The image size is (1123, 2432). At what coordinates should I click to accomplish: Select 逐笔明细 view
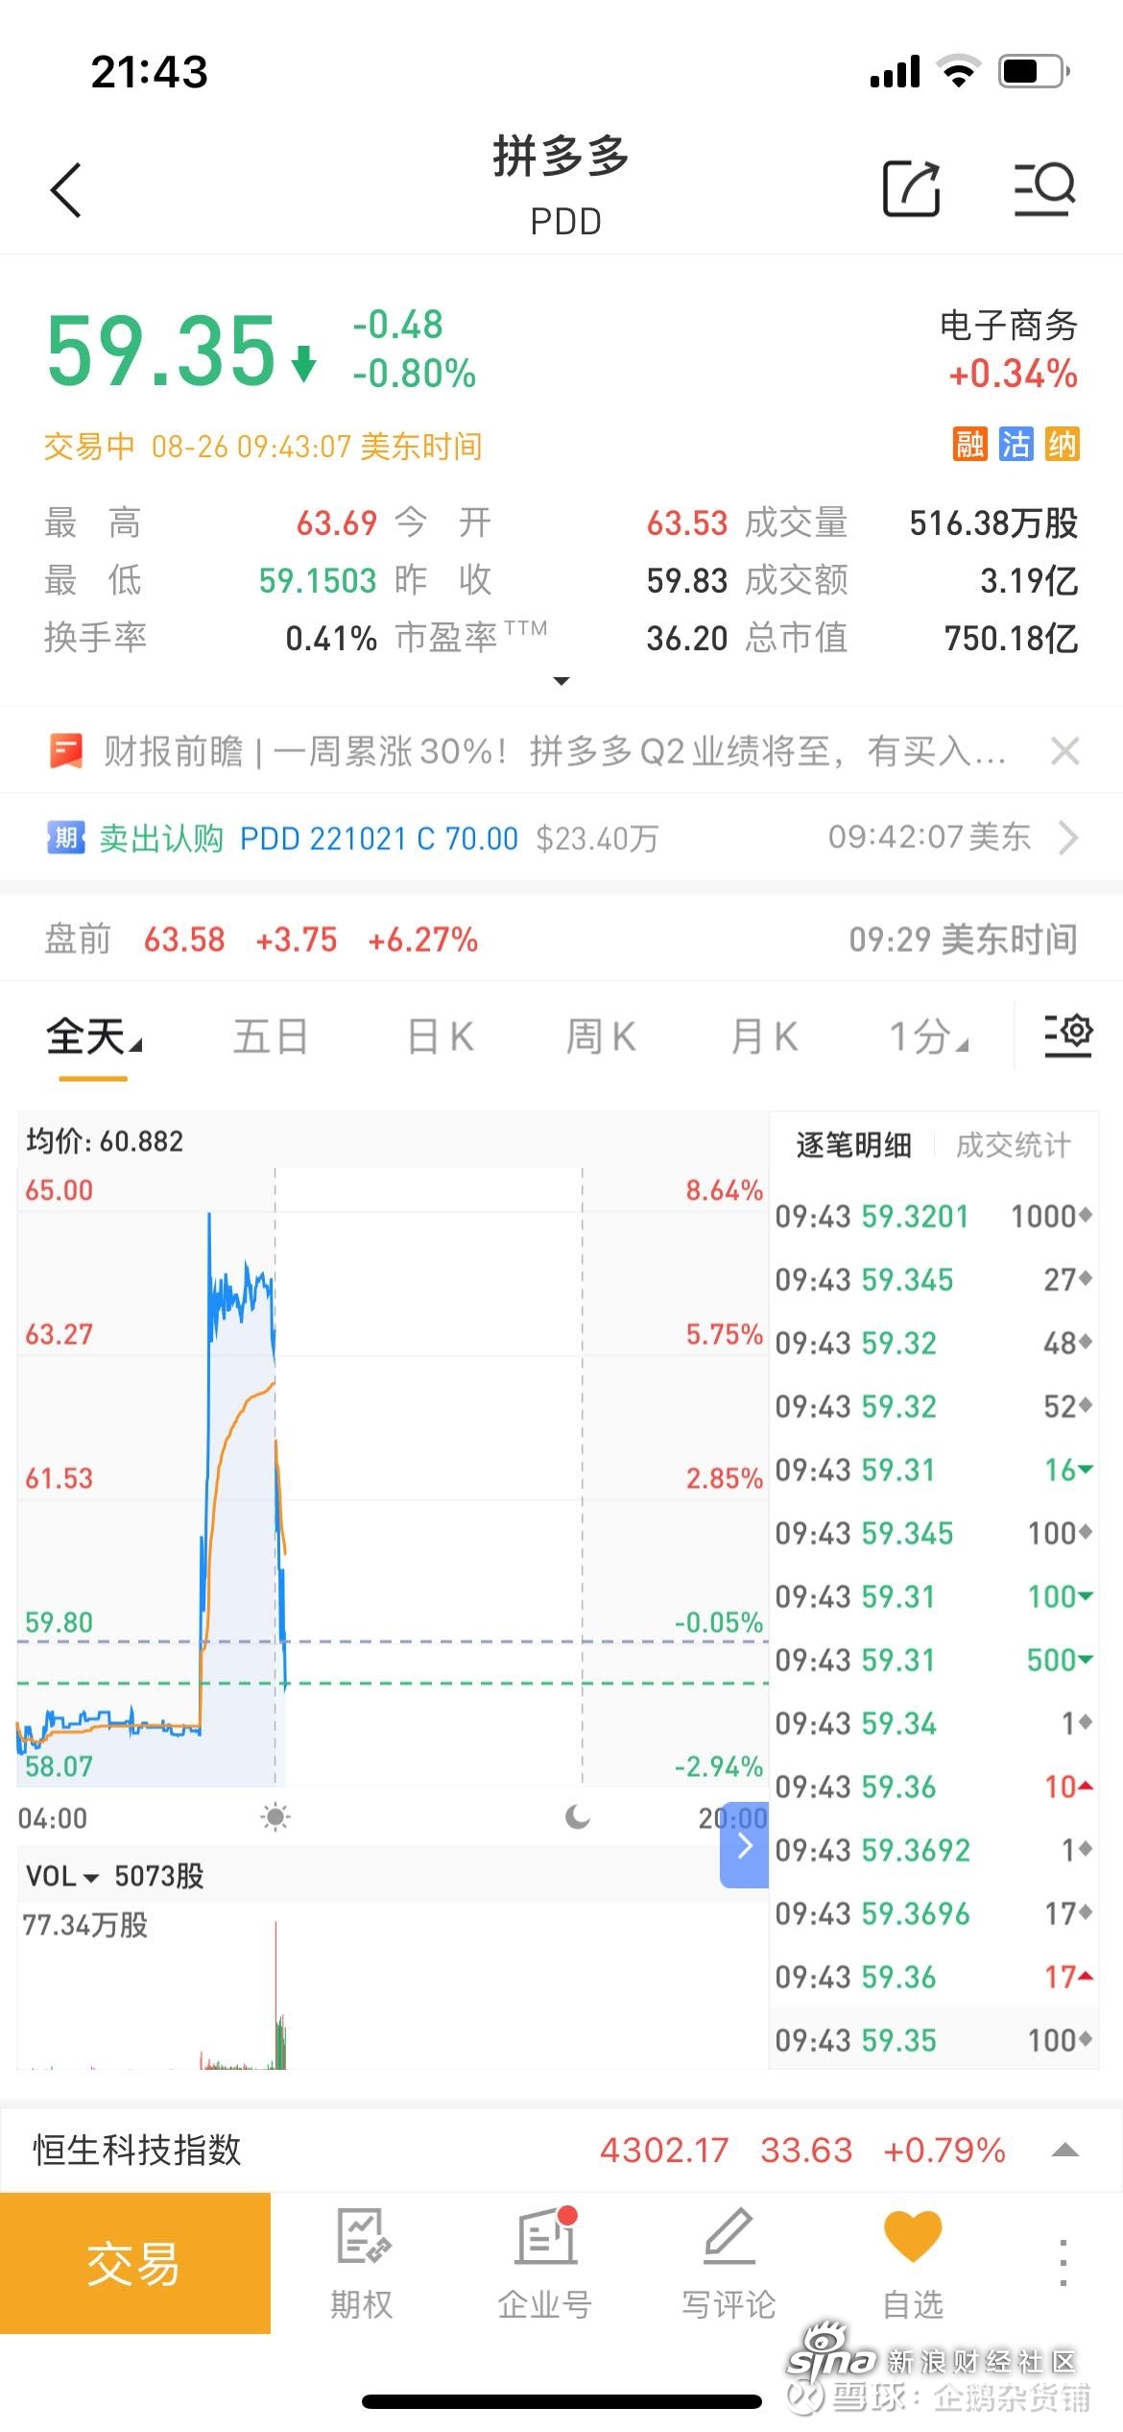coord(853,1145)
